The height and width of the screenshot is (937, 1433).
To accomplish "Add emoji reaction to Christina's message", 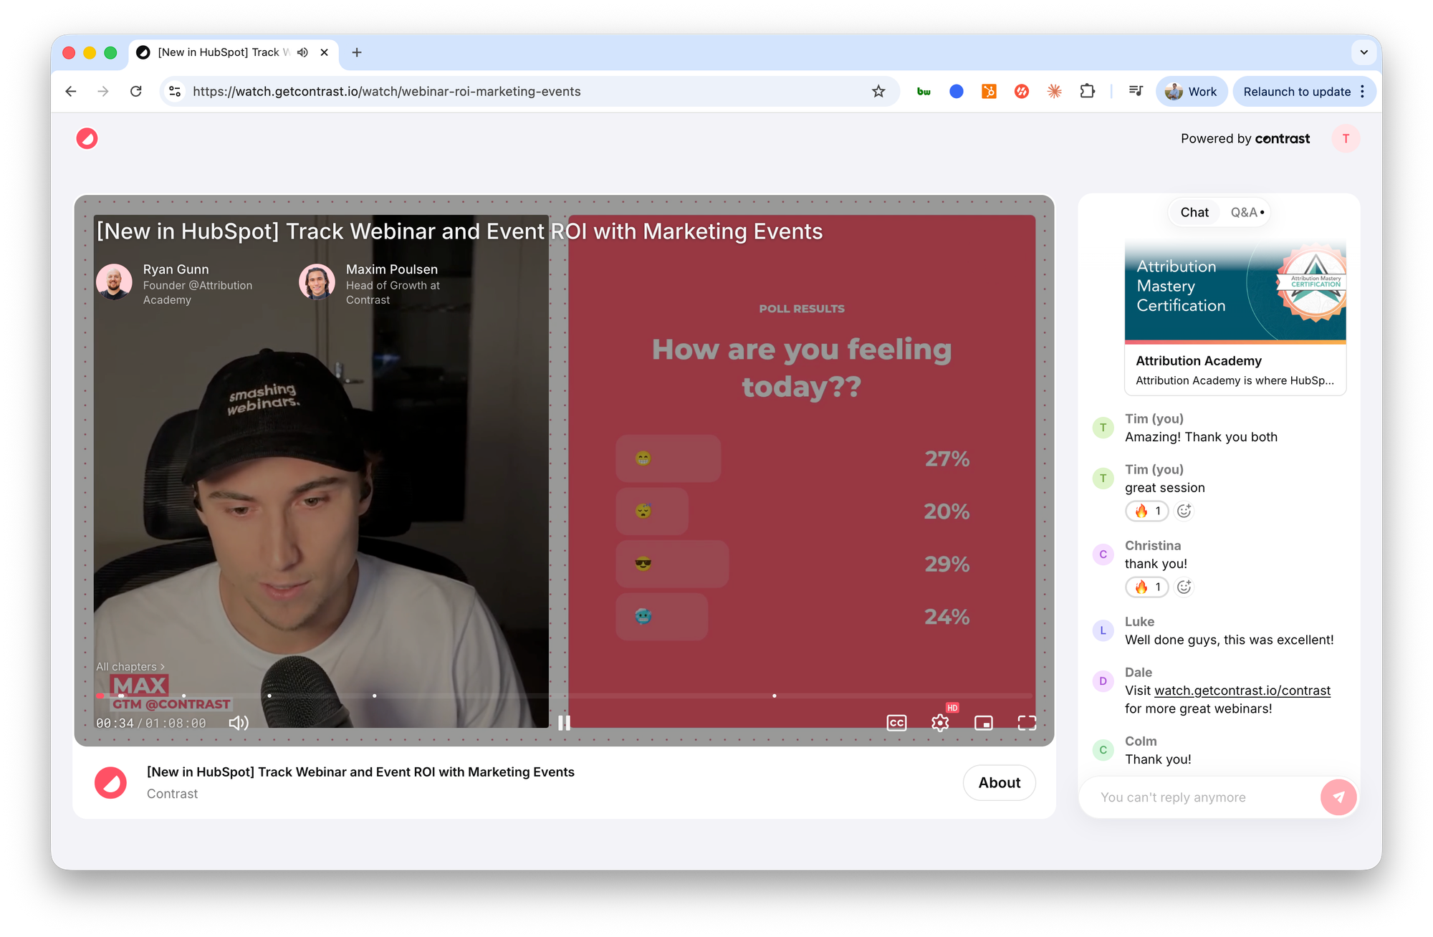I will (1184, 587).
